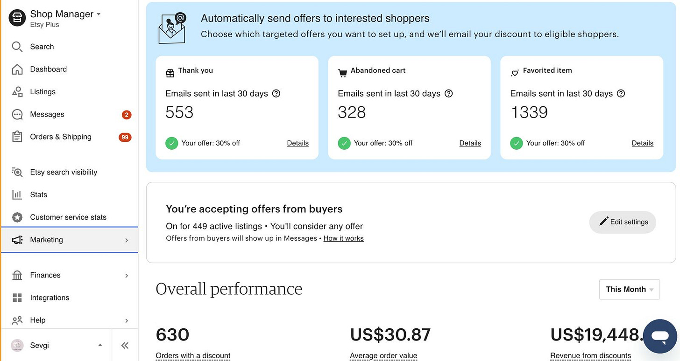The width and height of the screenshot is (680, 361).
Task: Click help icon beside Favorited item emails
Action: pyautogui.click(x=621, y=93)
